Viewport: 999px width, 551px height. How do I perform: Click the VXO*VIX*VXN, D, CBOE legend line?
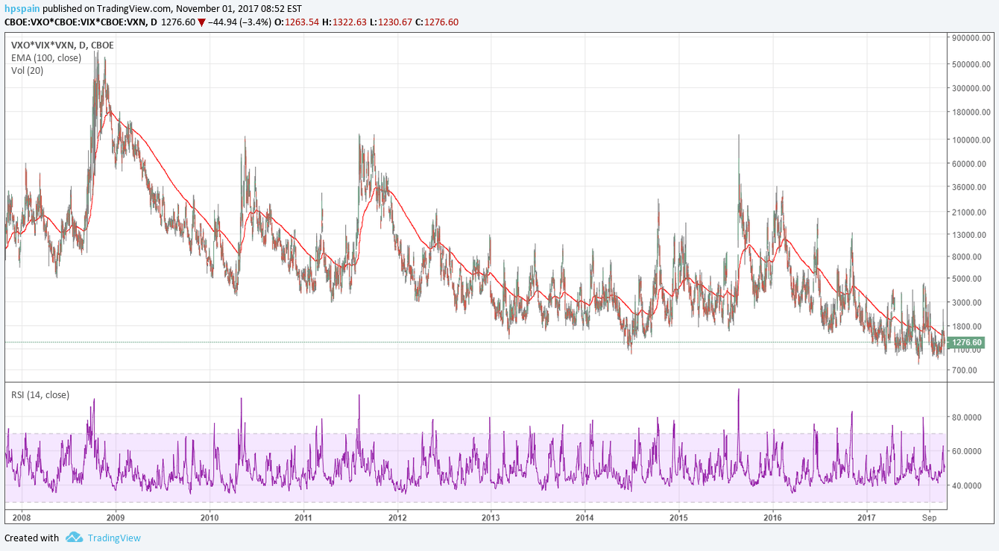point(63,45)
